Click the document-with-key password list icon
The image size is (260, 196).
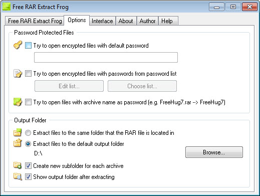[18, 74]
